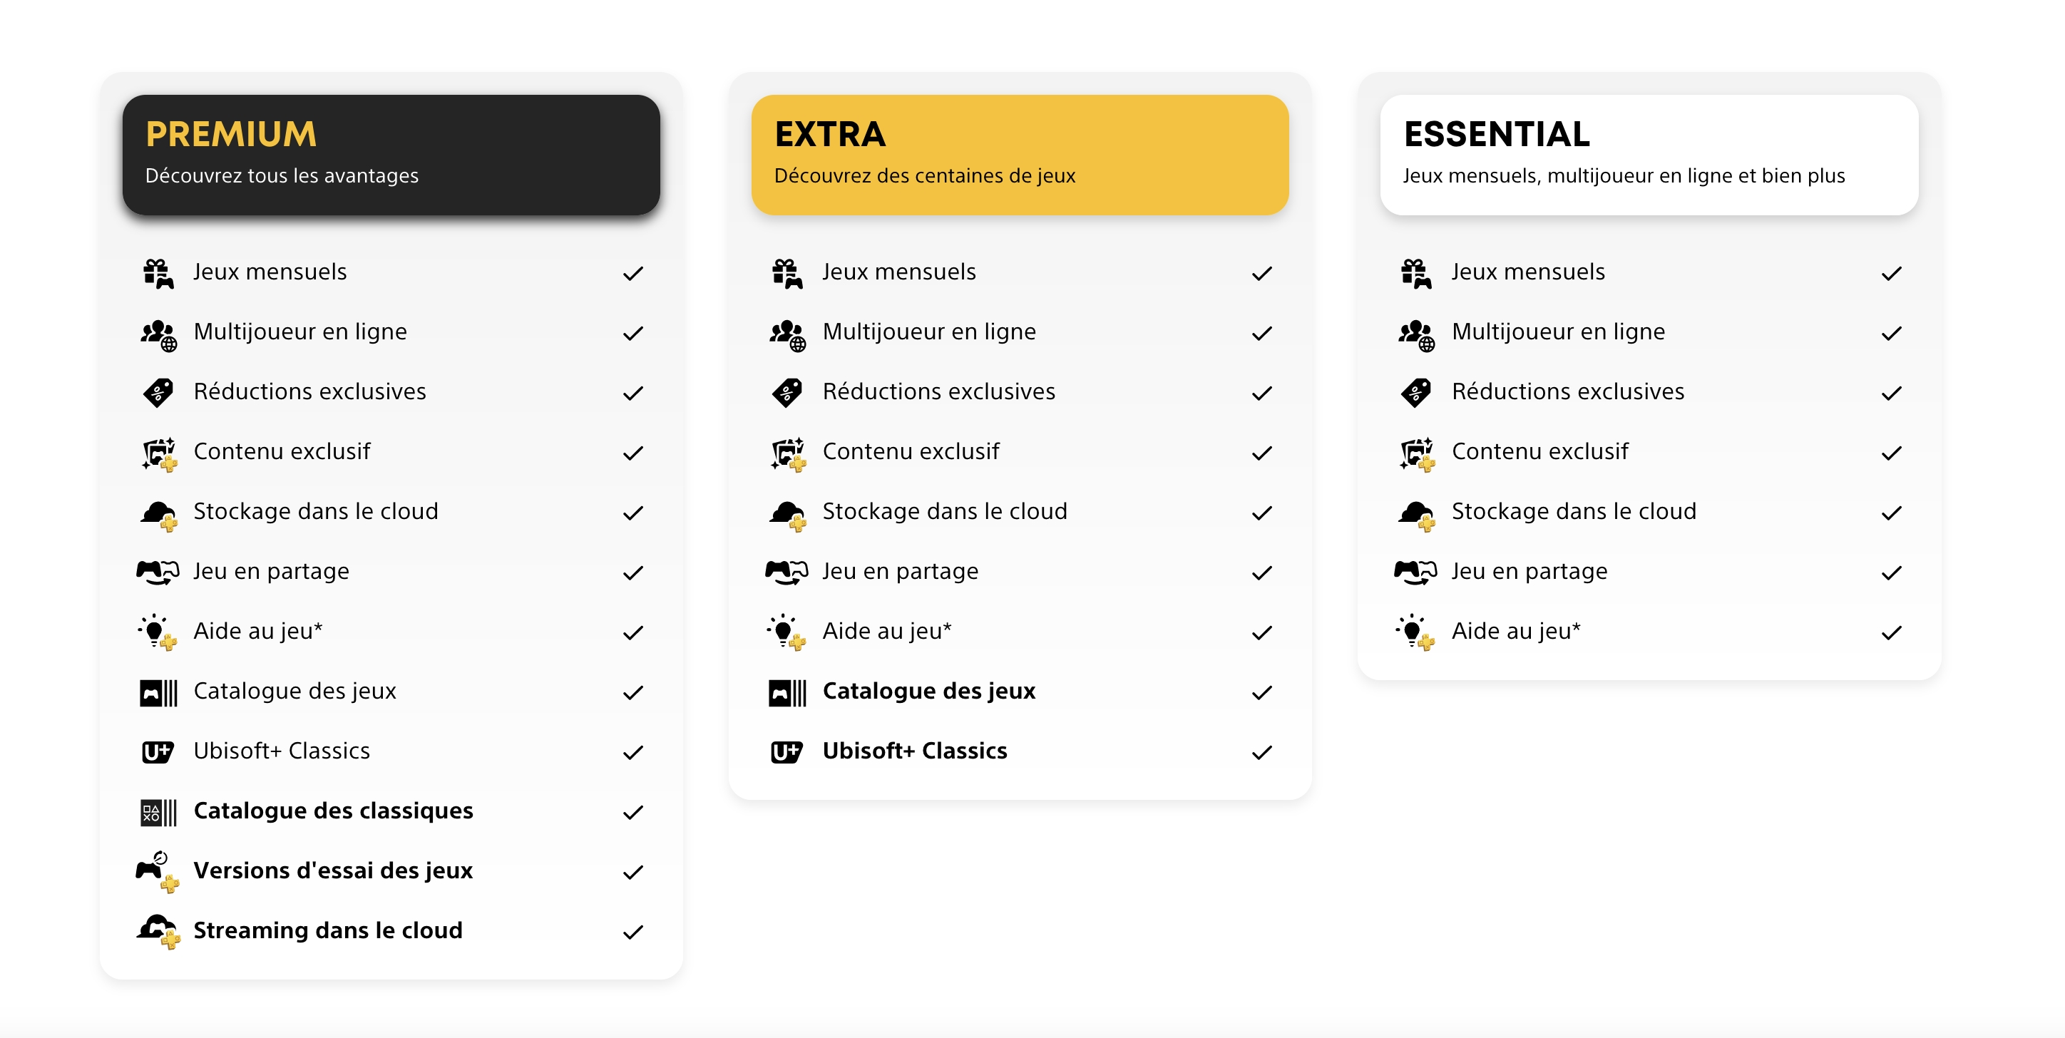The image size is (2065, 1038).
Task: Select the PREMIUM plan header card
Action: point(391,155)
